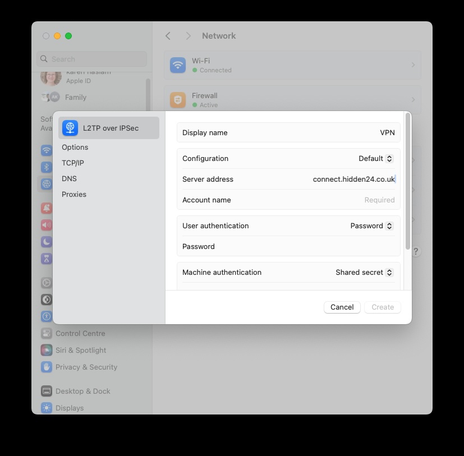This screenshot has height=456, width=464.
Task: Go forward with the right arrow
Action: click(188, 36)
